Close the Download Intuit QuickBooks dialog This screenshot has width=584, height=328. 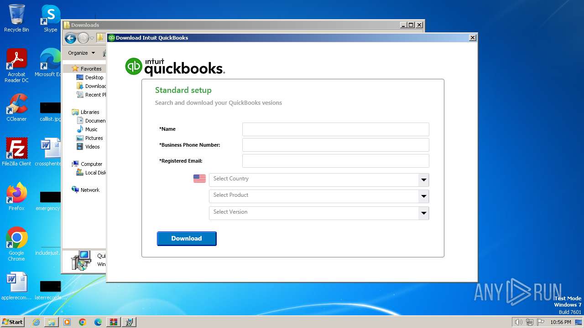(473, 38)
